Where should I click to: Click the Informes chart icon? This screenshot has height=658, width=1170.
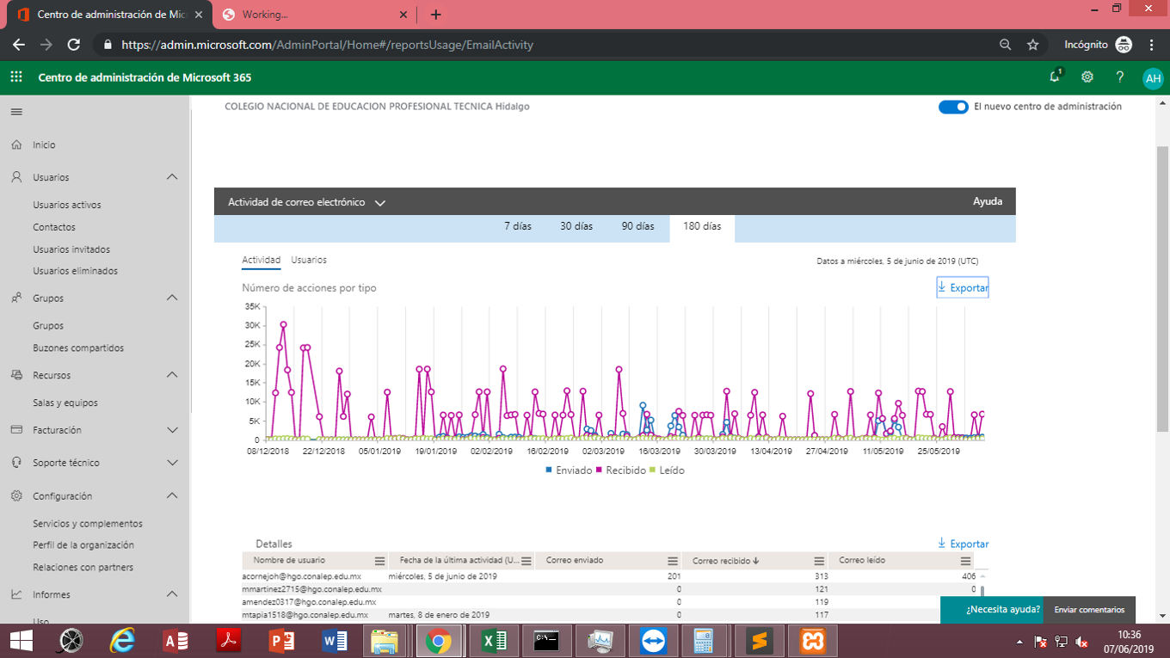[16, 594]
